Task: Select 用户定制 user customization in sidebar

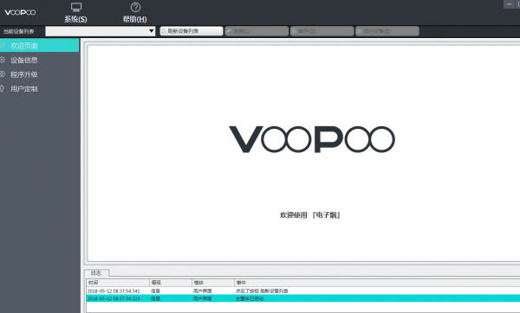Action: click(40, 89)
